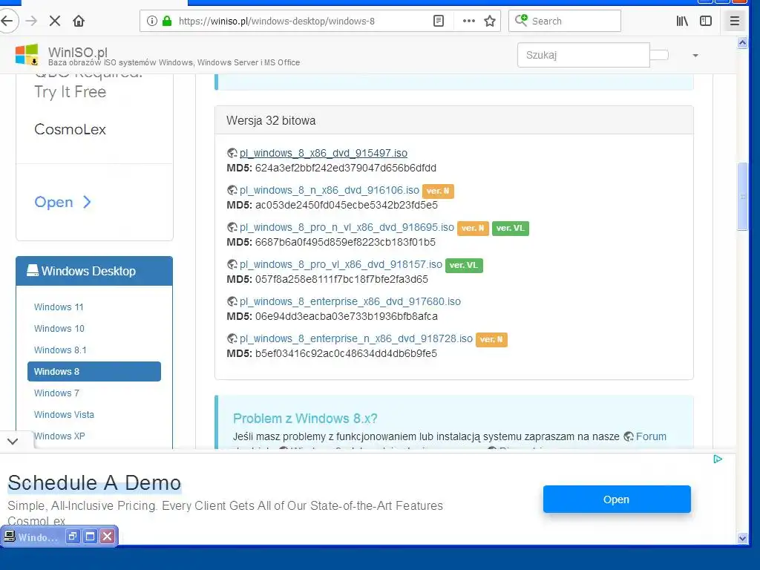
Task: Stop page loading with the X button
Action: coord(55,21)
